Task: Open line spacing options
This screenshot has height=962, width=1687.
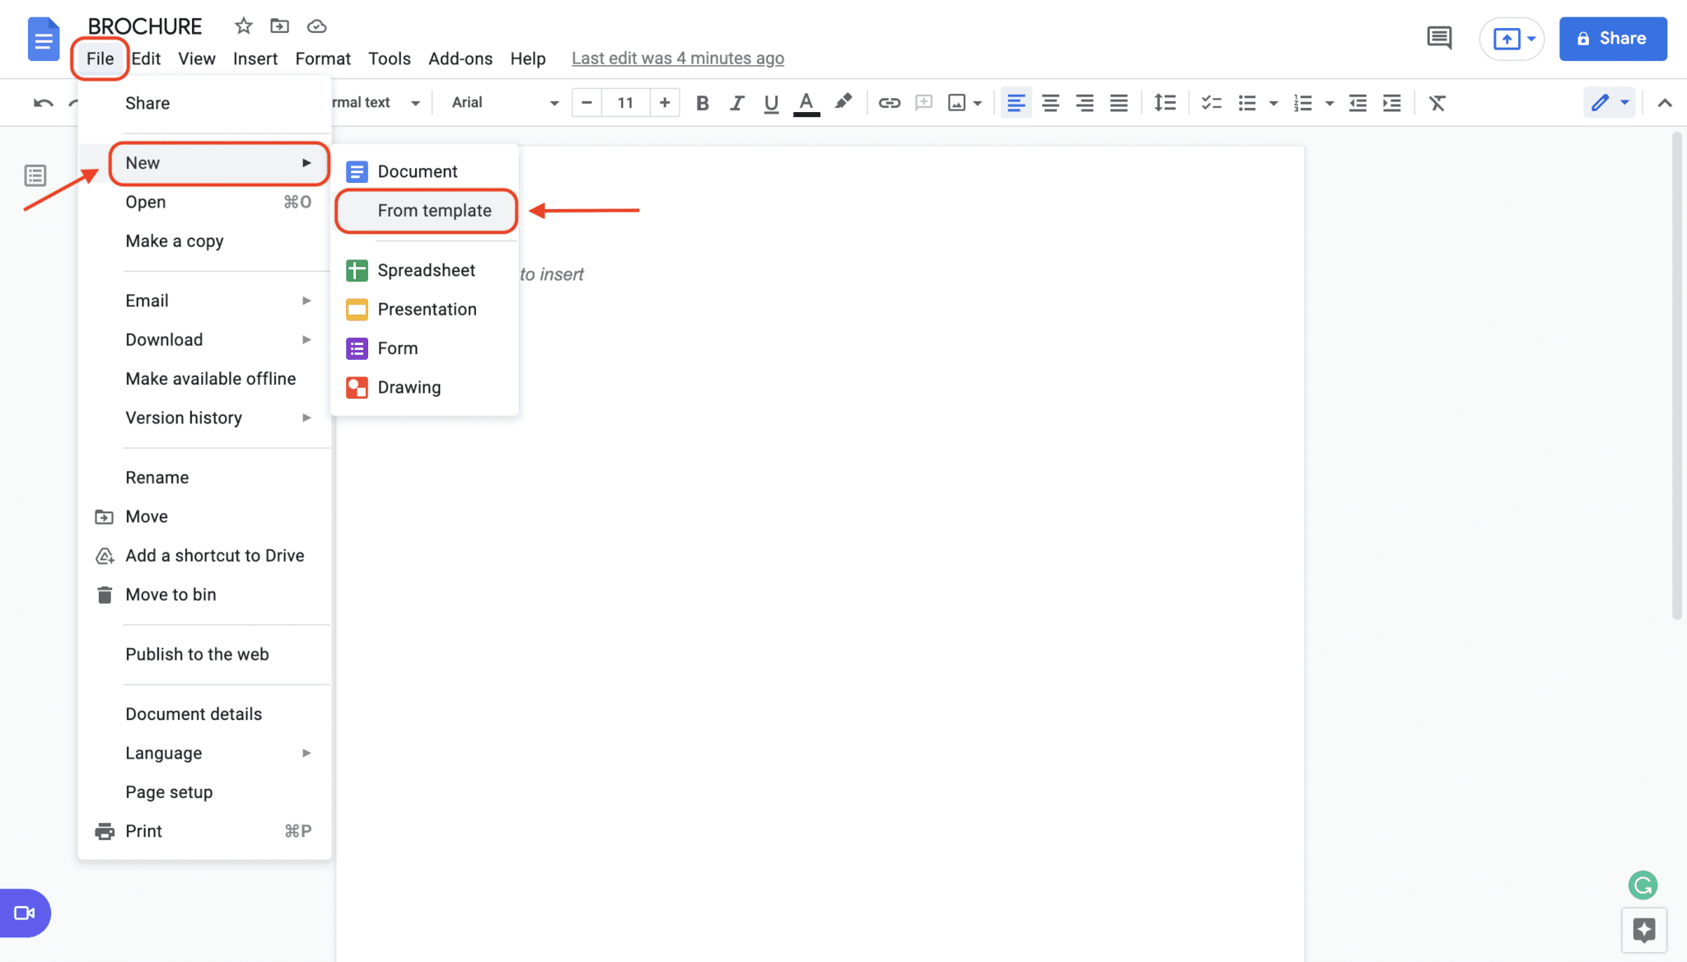Action: 1164,102
